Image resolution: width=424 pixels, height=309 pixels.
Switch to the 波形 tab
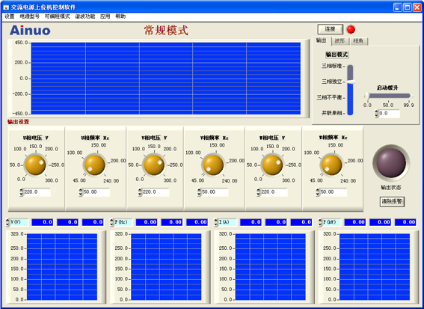tap(340, 41)
